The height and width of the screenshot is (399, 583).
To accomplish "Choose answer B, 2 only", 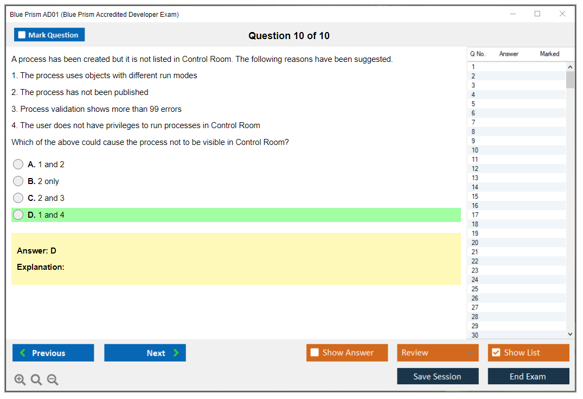I will click(18, 181).
